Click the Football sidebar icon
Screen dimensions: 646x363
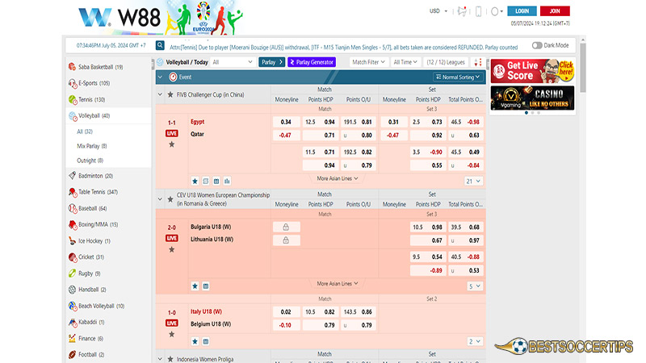click(72, 354)
